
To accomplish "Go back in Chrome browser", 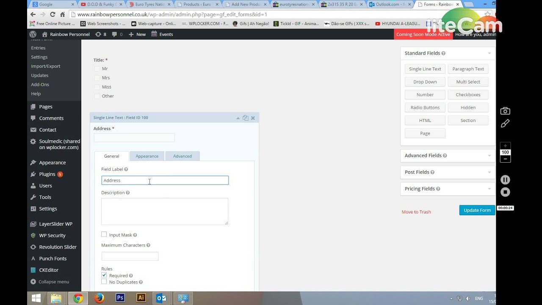I will point(33,14).
